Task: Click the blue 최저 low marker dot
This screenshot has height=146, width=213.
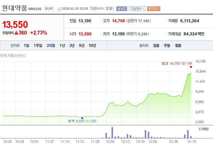Action: pyautogui.click(x=82, y=118)
